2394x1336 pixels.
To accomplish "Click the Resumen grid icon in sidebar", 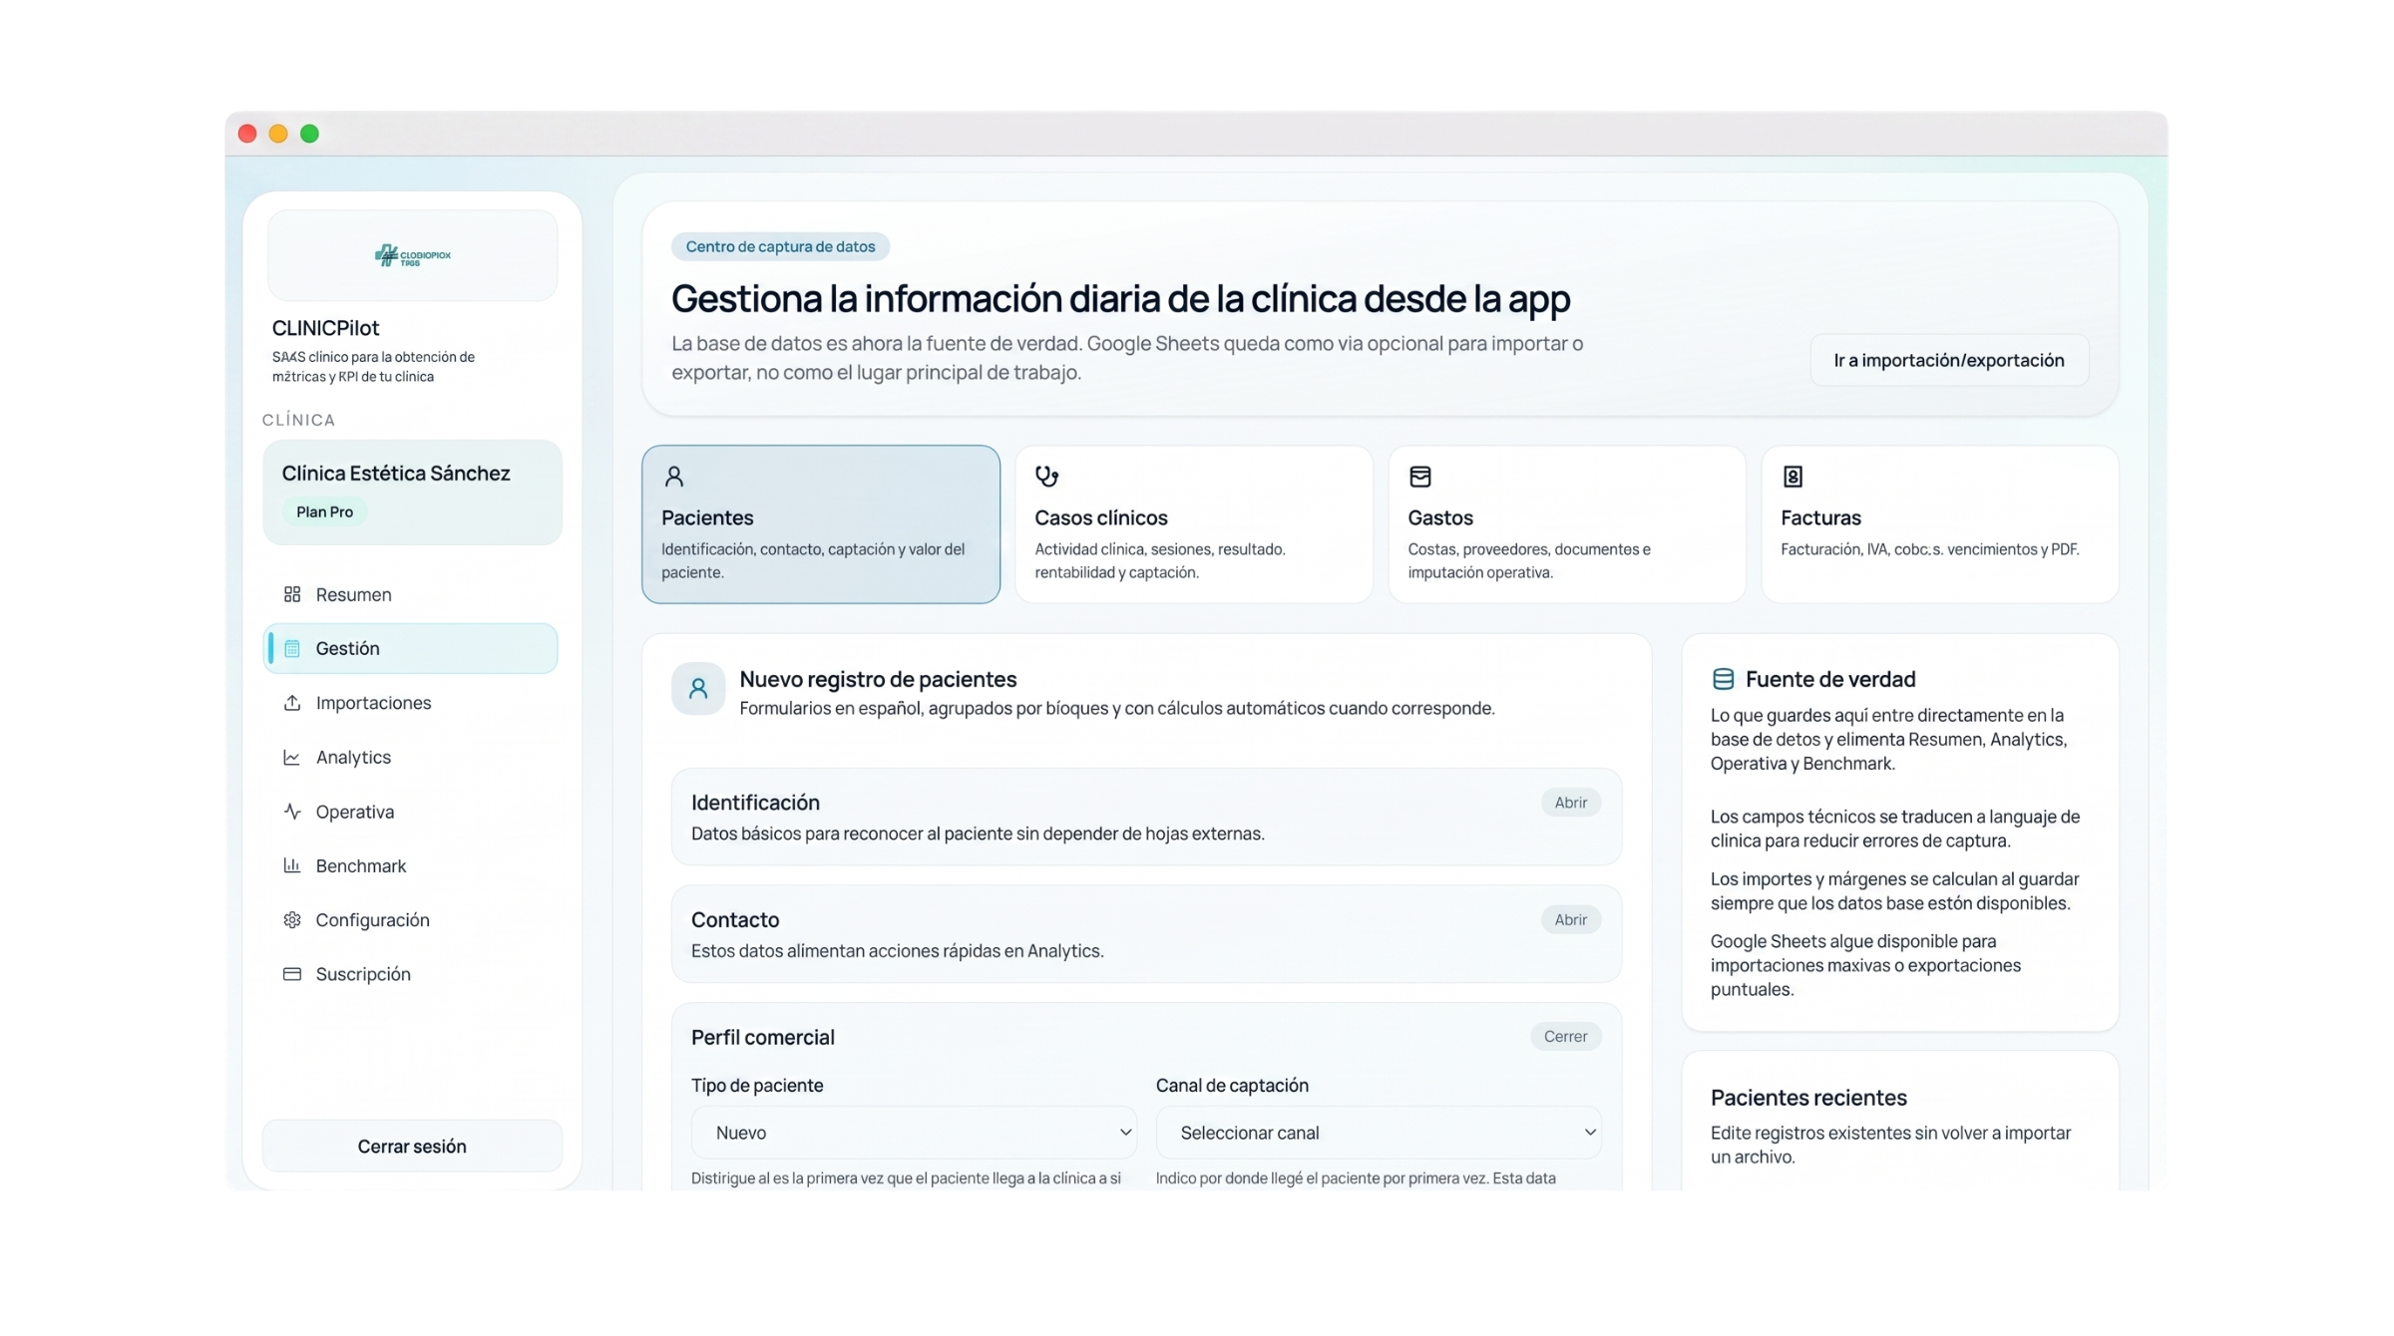I will point(292,594).
